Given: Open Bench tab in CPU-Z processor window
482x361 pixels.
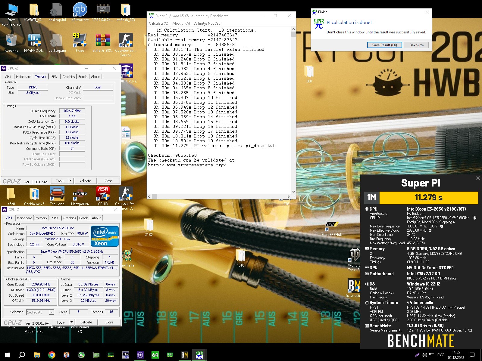Looking at the screenshot, I should (83, 218).
